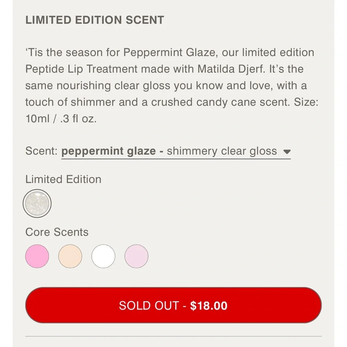Screen dimensions: 347x347
Task: Click the Peppermint Glaze scent name
Action: 108,151
